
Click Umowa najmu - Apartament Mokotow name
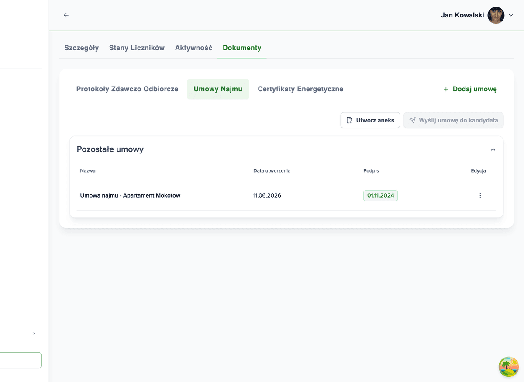[130, 195]
